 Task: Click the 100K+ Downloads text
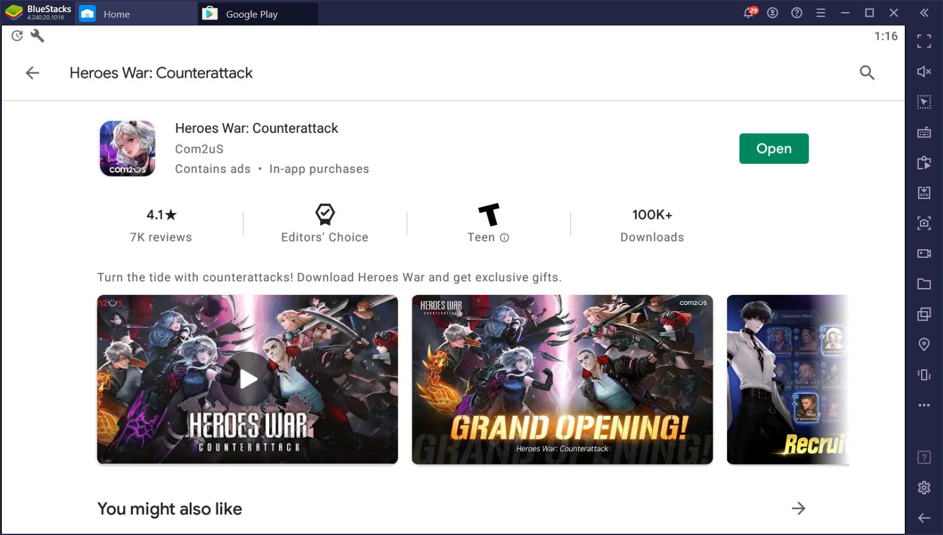pyautogui.click(x=652, y=225)
